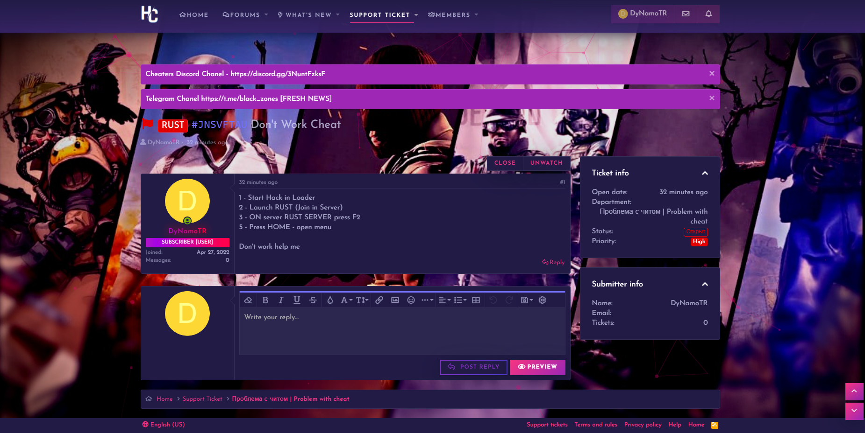865x433 pixels.
Task: Toggle bold formatting
Action: [x=265, y=300]
